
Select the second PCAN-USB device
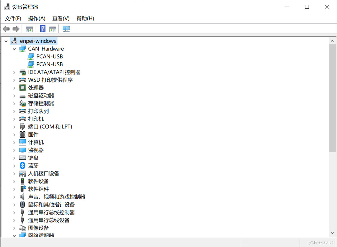click(x=49, y=64)
